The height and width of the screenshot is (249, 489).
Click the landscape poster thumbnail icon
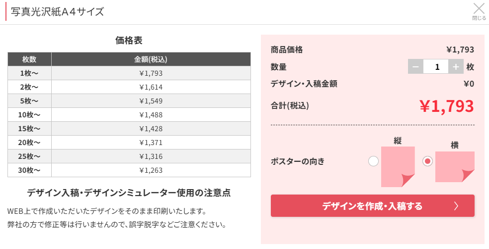click(455, 166)
